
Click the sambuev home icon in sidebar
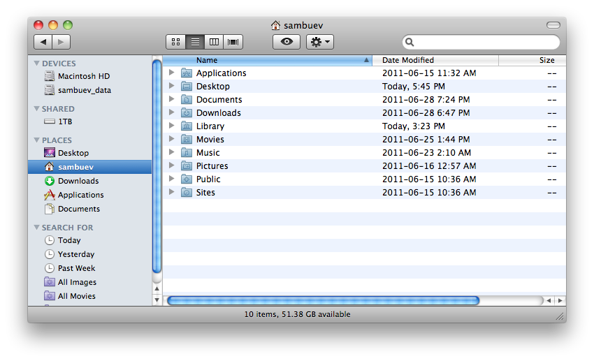pos(49,166)
